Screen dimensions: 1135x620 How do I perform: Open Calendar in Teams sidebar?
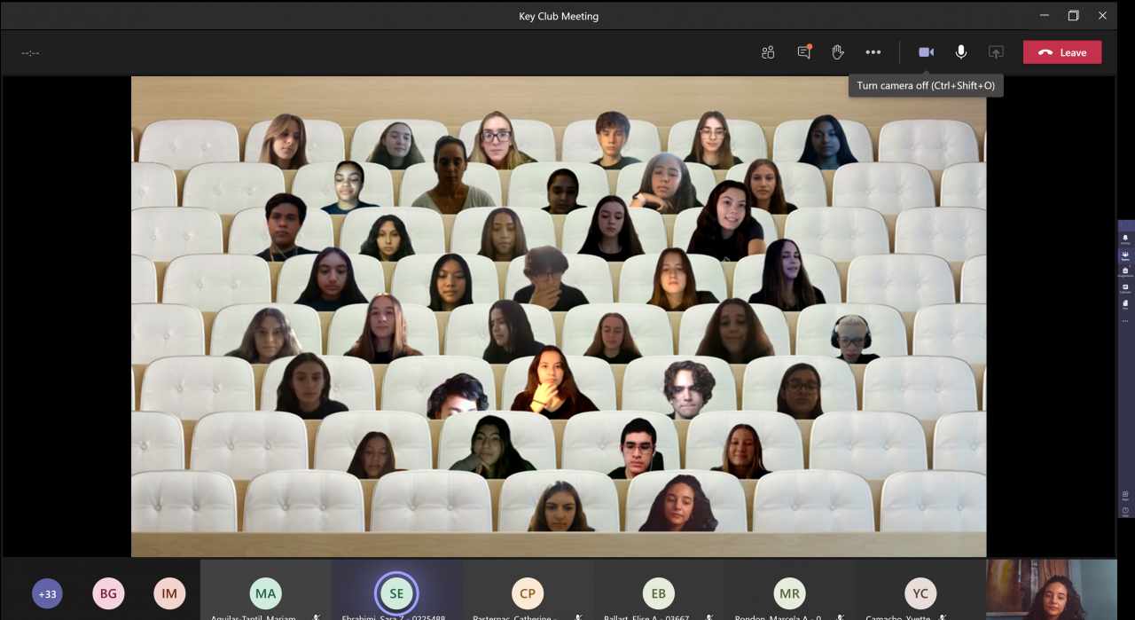(x=1125, y=288)
